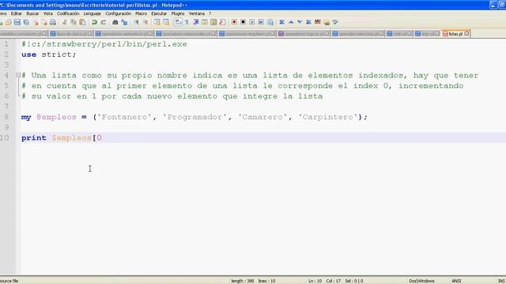Image resolution: width=506 pixels, height=284 pixels.
Task: Switch to the operadores-logicos.pl tab
Action: 304,33
